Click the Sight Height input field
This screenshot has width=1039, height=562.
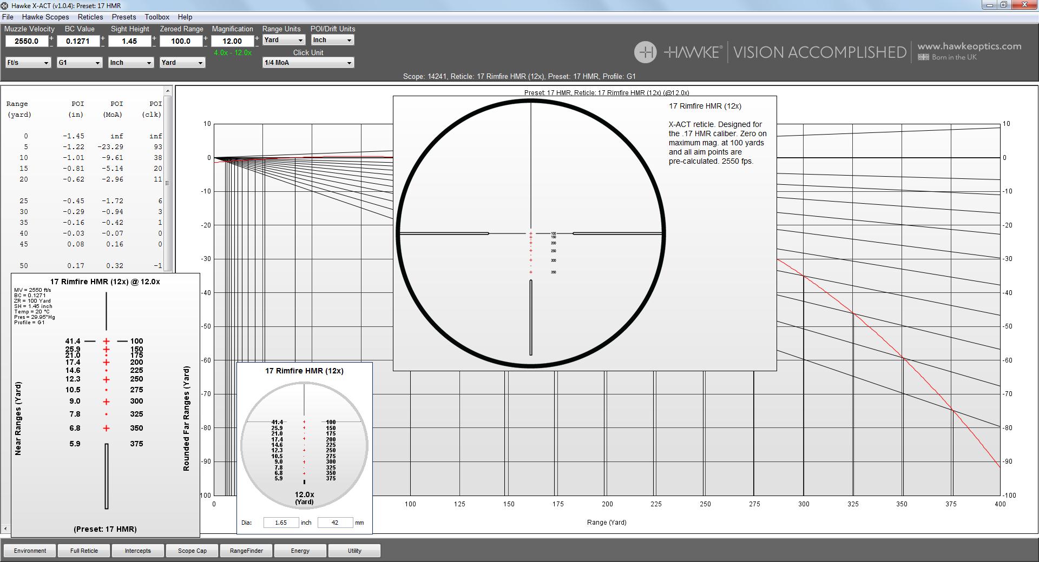tap(129, 41)
